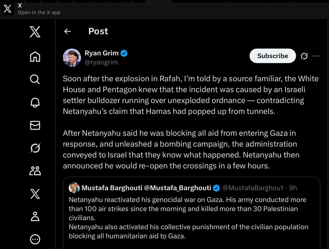Click the 9h timestamp on the quoted post

click(x=293, y=188)
